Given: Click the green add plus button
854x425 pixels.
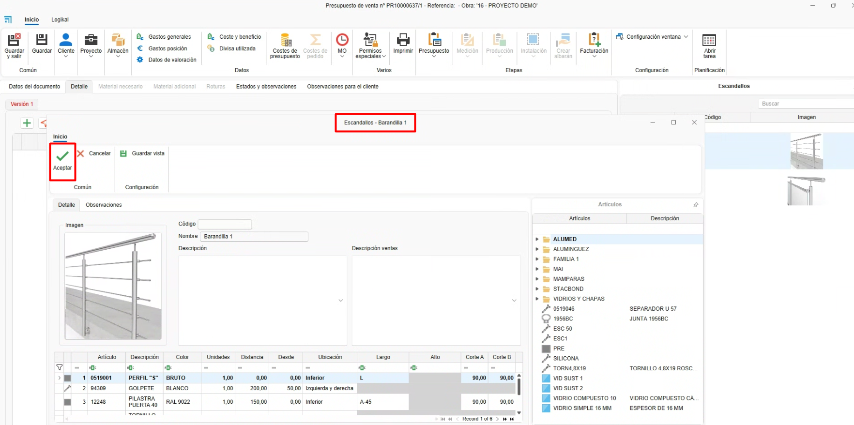Looking at the screenshot, I should (x=27, y=123).
